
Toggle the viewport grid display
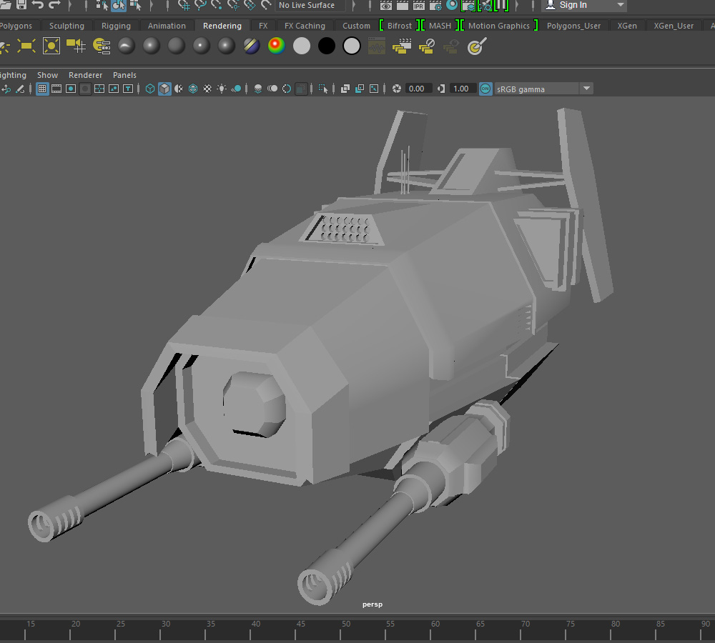pos(42,89)
